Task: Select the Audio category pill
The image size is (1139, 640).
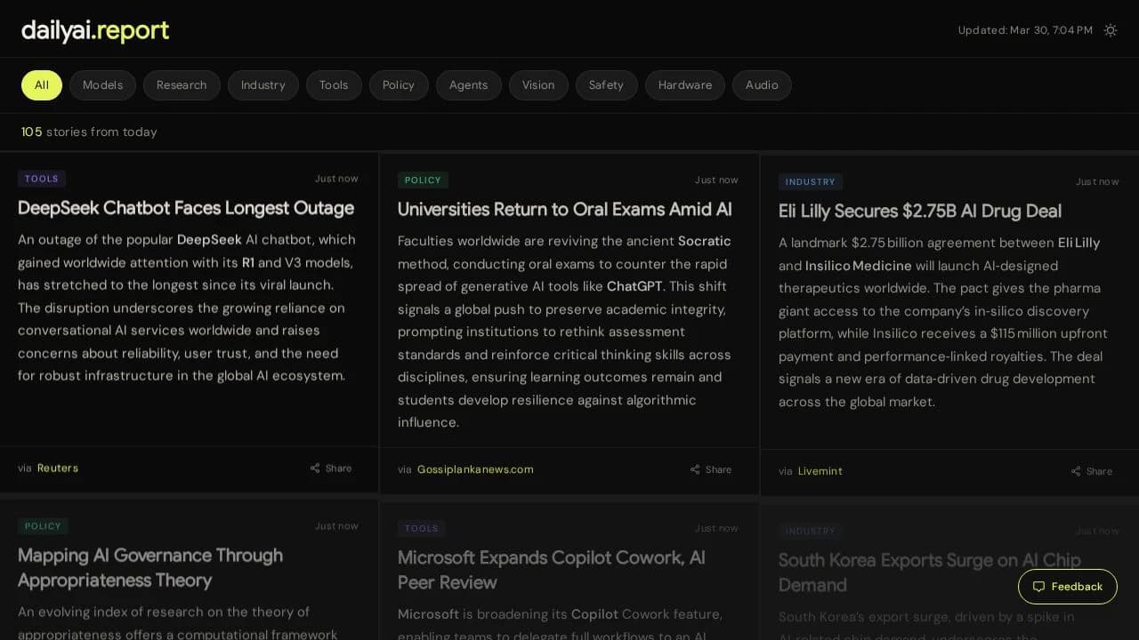Action: point(762,84)
